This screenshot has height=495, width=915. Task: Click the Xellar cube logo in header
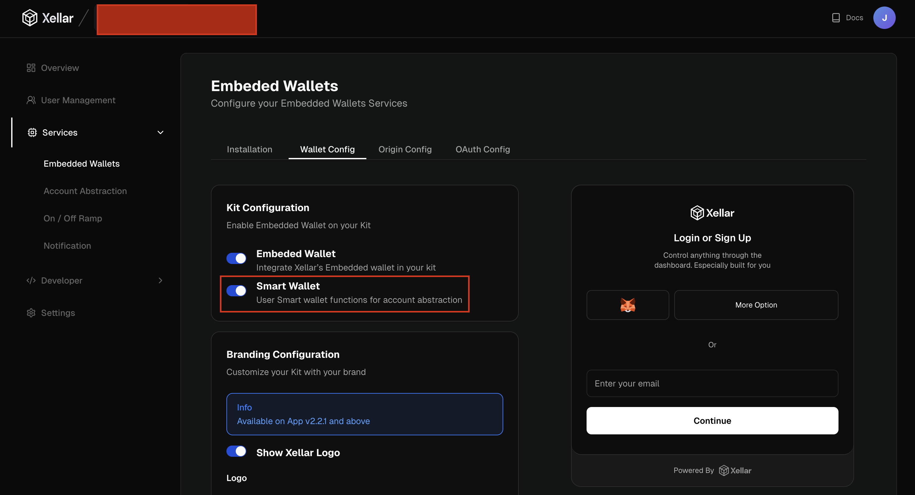(30, 18)
